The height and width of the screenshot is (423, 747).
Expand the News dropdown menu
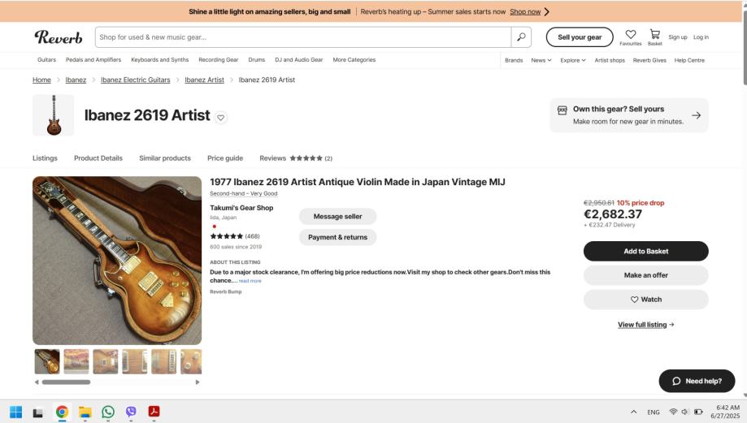click(541, 60)
